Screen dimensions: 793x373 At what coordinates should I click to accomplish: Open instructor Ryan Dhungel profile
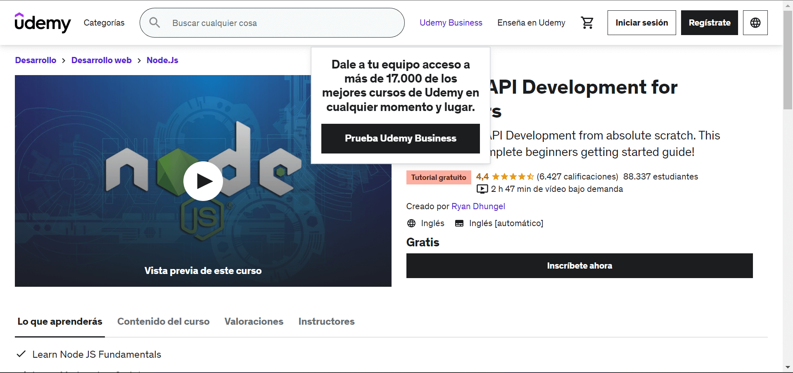coord(478,206)
